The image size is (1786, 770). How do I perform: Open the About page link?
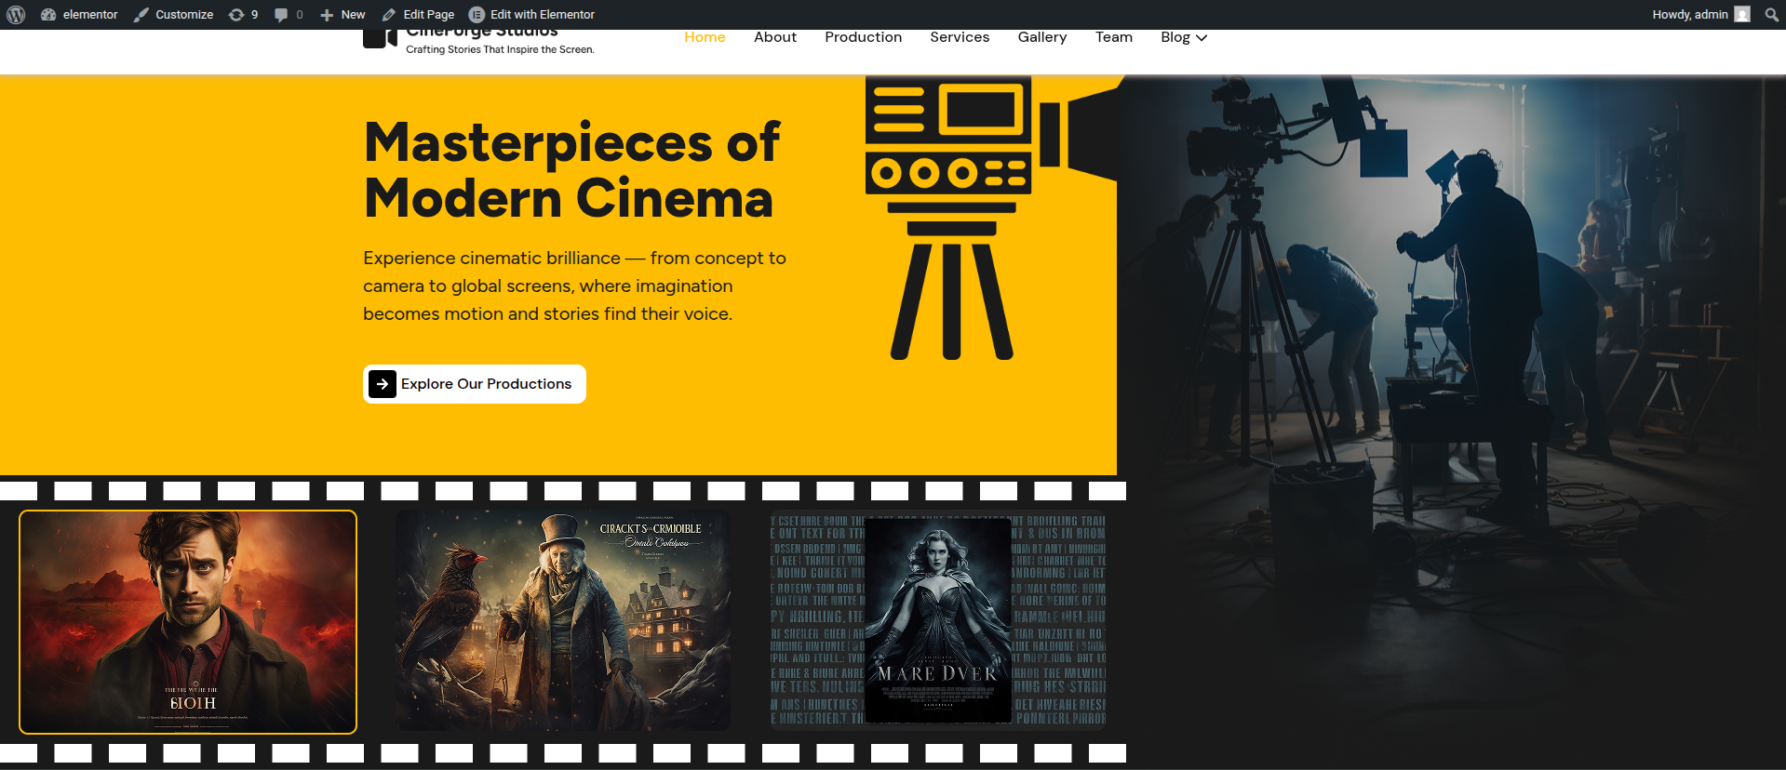tap(774, 37)
